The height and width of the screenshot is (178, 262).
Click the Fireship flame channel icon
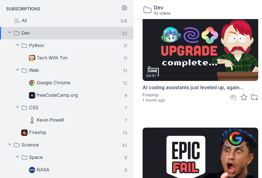(x=24, y=133)
